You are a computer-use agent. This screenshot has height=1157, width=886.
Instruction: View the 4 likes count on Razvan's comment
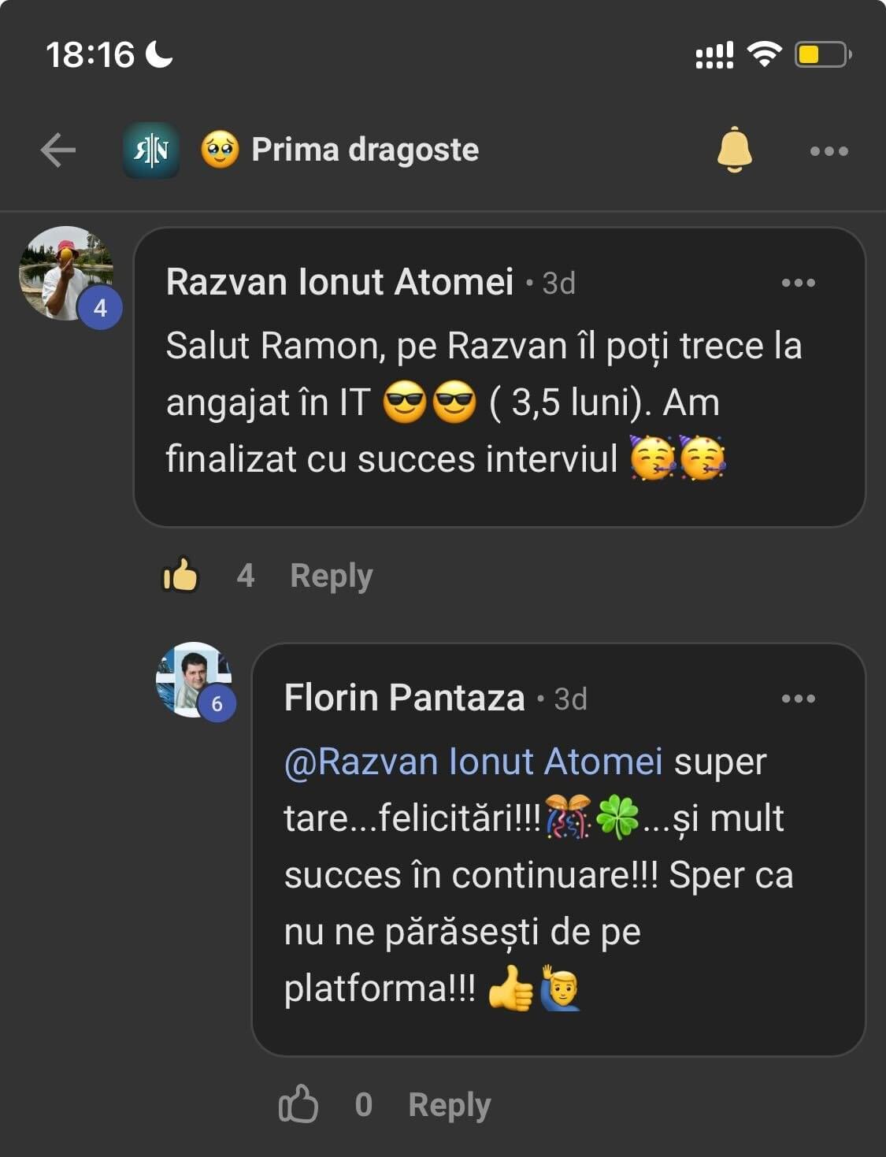coord(246,576)
